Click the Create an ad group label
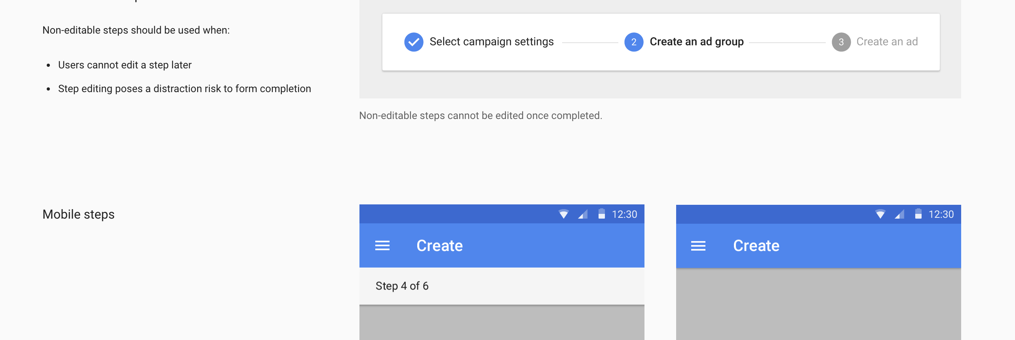 point(697,42)
